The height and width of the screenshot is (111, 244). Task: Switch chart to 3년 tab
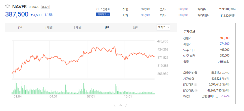[135, 27]
